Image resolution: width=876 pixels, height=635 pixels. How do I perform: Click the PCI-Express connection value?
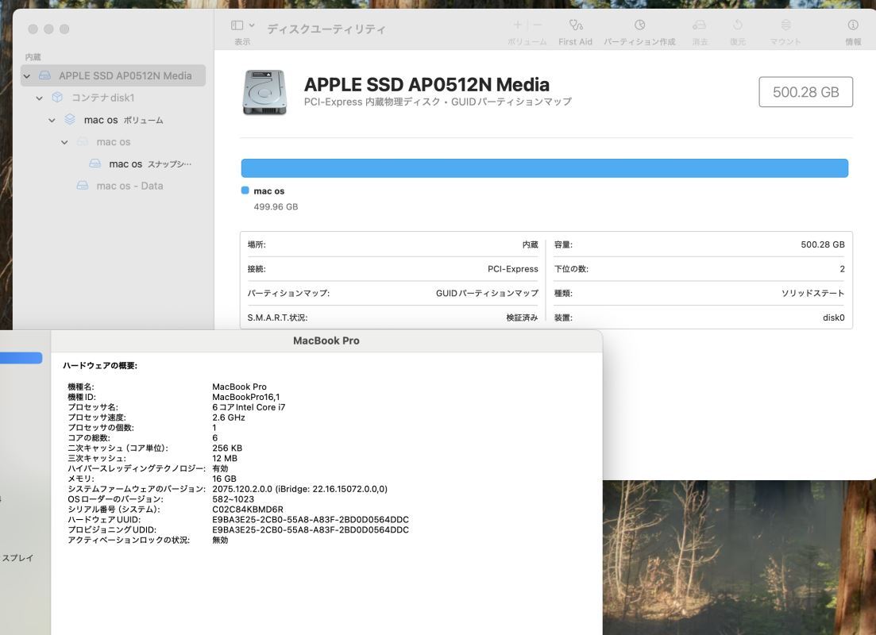513,269
